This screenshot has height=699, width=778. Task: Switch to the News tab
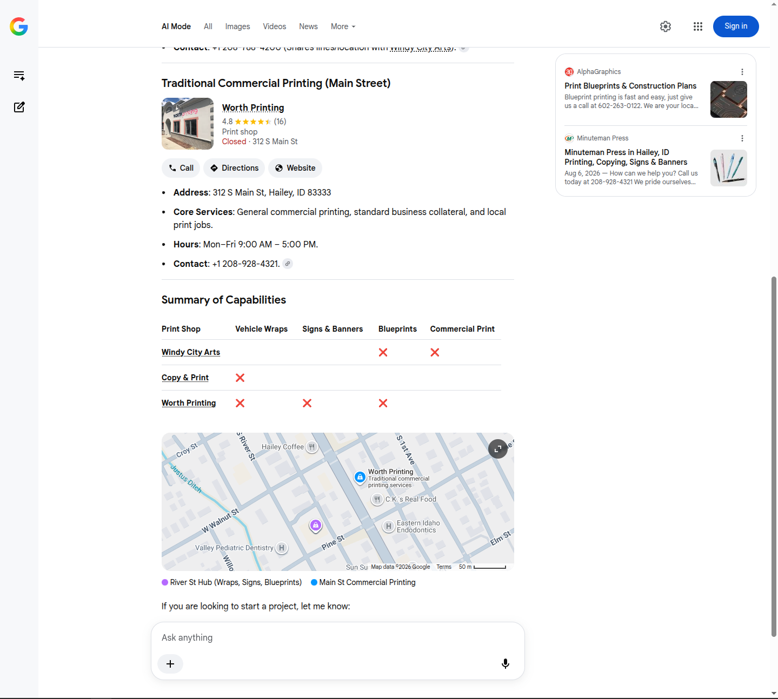pyautogui.click(x=308, y=26)
